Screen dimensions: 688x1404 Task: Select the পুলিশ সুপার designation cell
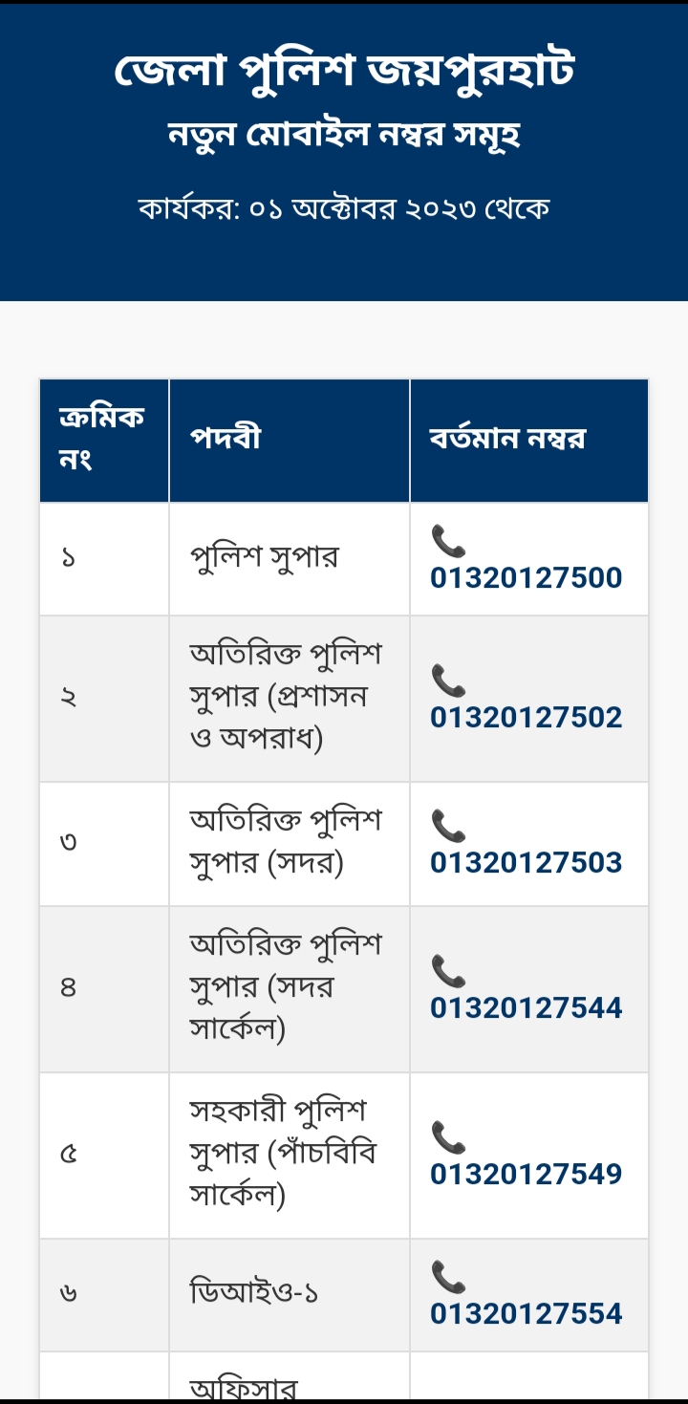click(x=264, y=557)
